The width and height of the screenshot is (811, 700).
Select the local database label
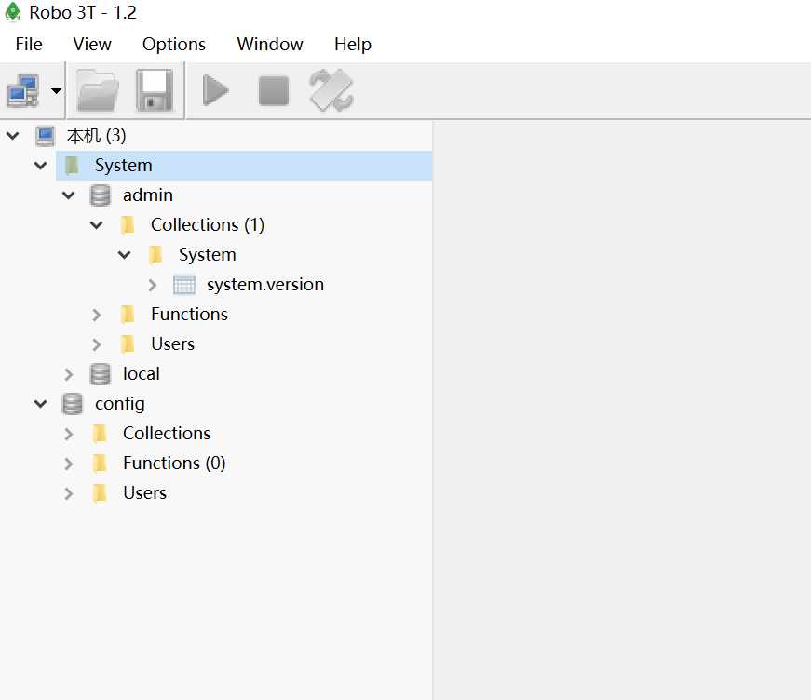pyautogui.click(x=142, y=374)
